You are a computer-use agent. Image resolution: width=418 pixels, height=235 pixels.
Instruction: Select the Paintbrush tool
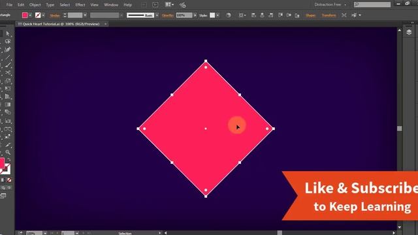(8, 65)
